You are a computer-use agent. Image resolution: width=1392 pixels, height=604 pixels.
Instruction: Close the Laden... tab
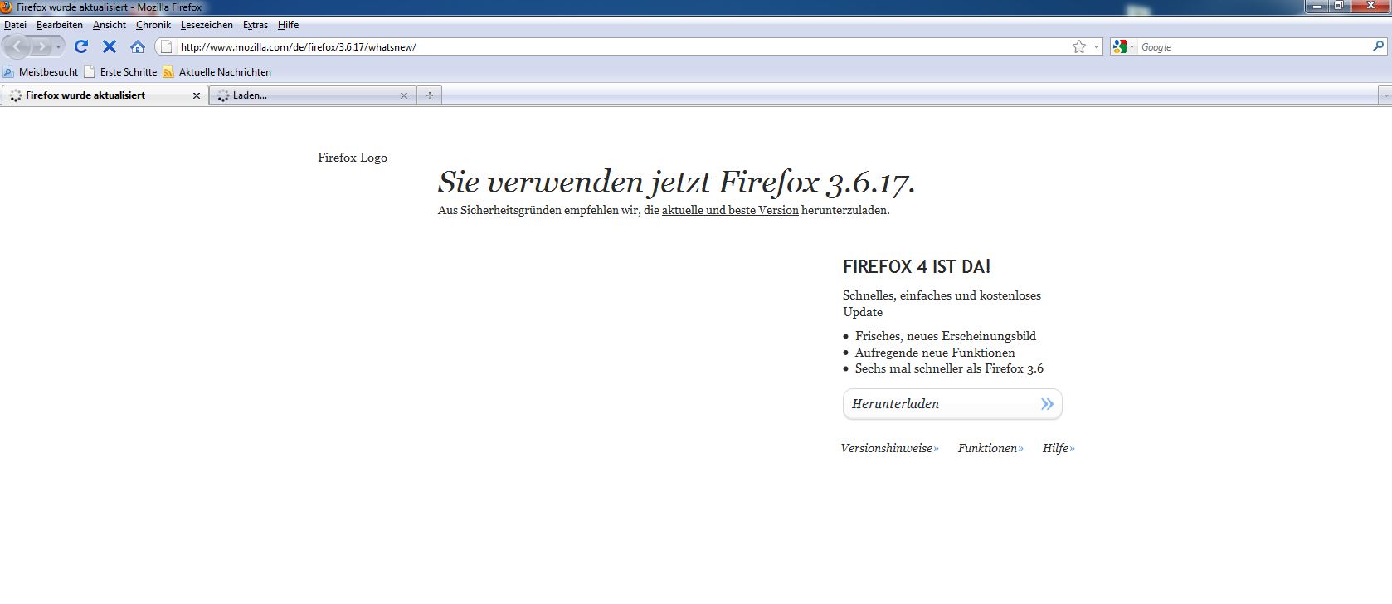coord(404,95)
